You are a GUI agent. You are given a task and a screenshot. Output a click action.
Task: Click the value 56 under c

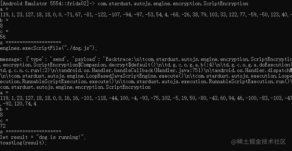tap(3, 37)
